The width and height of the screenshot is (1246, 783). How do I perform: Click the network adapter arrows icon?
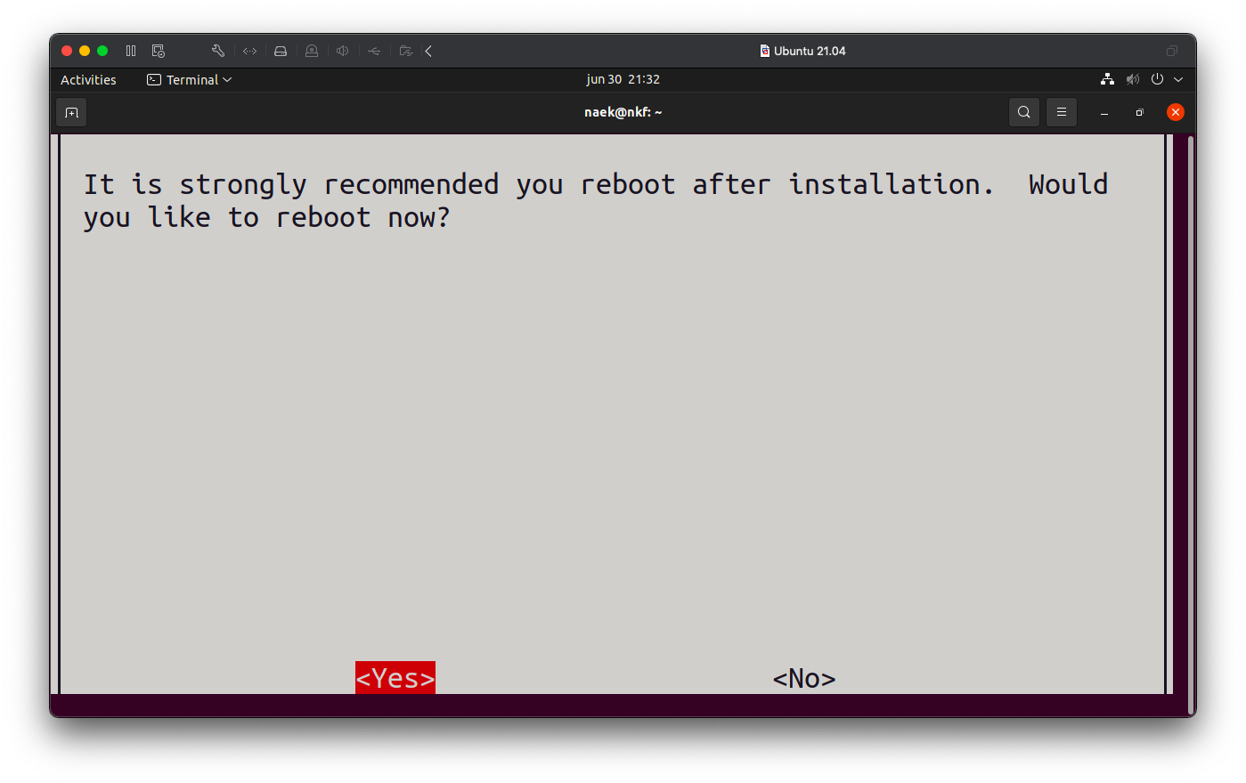pos(249,51)
